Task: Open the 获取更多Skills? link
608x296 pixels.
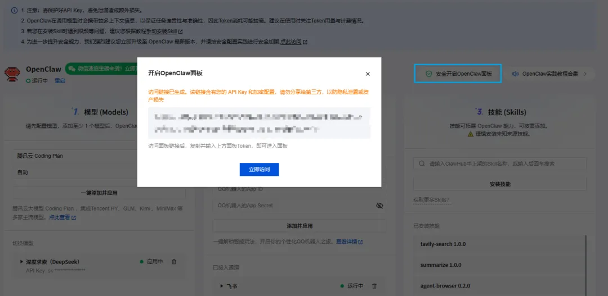Action: [432, 200]
